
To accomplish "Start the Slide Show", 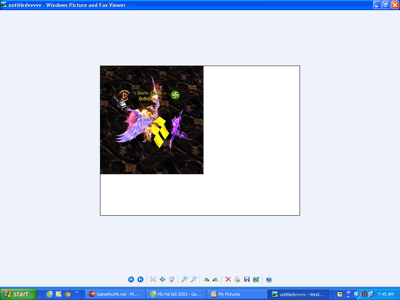I will pyautogui.click(x=172, y=279).
